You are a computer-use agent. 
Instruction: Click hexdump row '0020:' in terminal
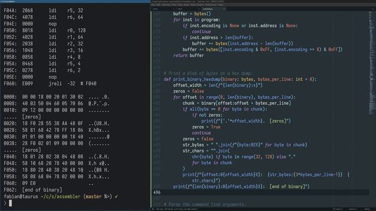(x=56, y=124)
